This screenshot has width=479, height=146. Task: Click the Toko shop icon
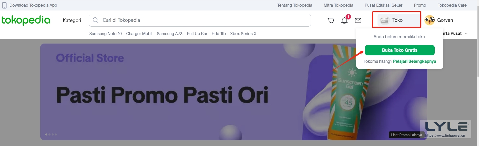click(384, 20)
